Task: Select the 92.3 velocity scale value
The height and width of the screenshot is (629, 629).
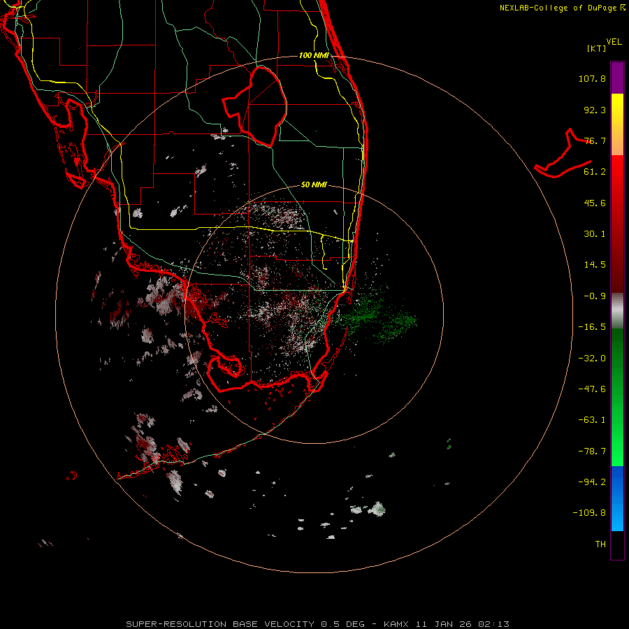Action: coord(595,110)
